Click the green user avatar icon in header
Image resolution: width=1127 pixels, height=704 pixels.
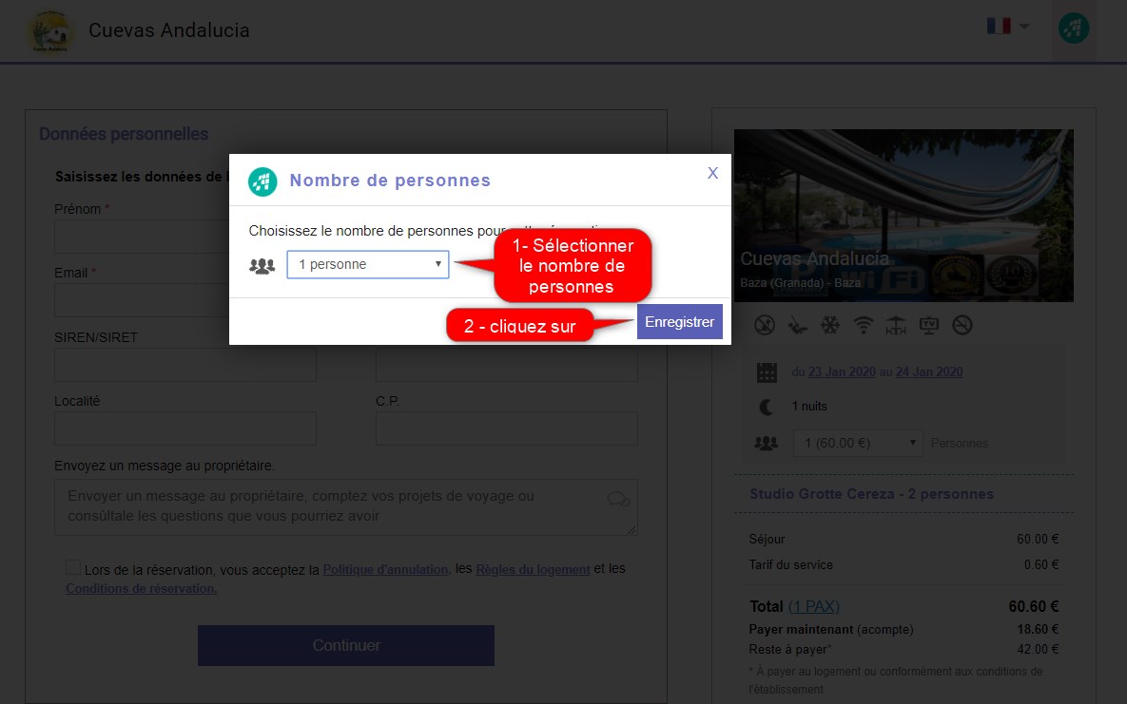point(1073,29)
